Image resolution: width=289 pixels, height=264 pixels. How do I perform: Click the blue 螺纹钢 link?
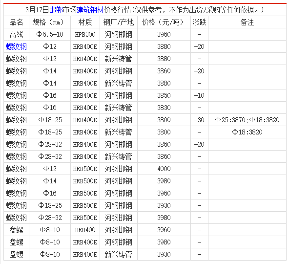17,46
